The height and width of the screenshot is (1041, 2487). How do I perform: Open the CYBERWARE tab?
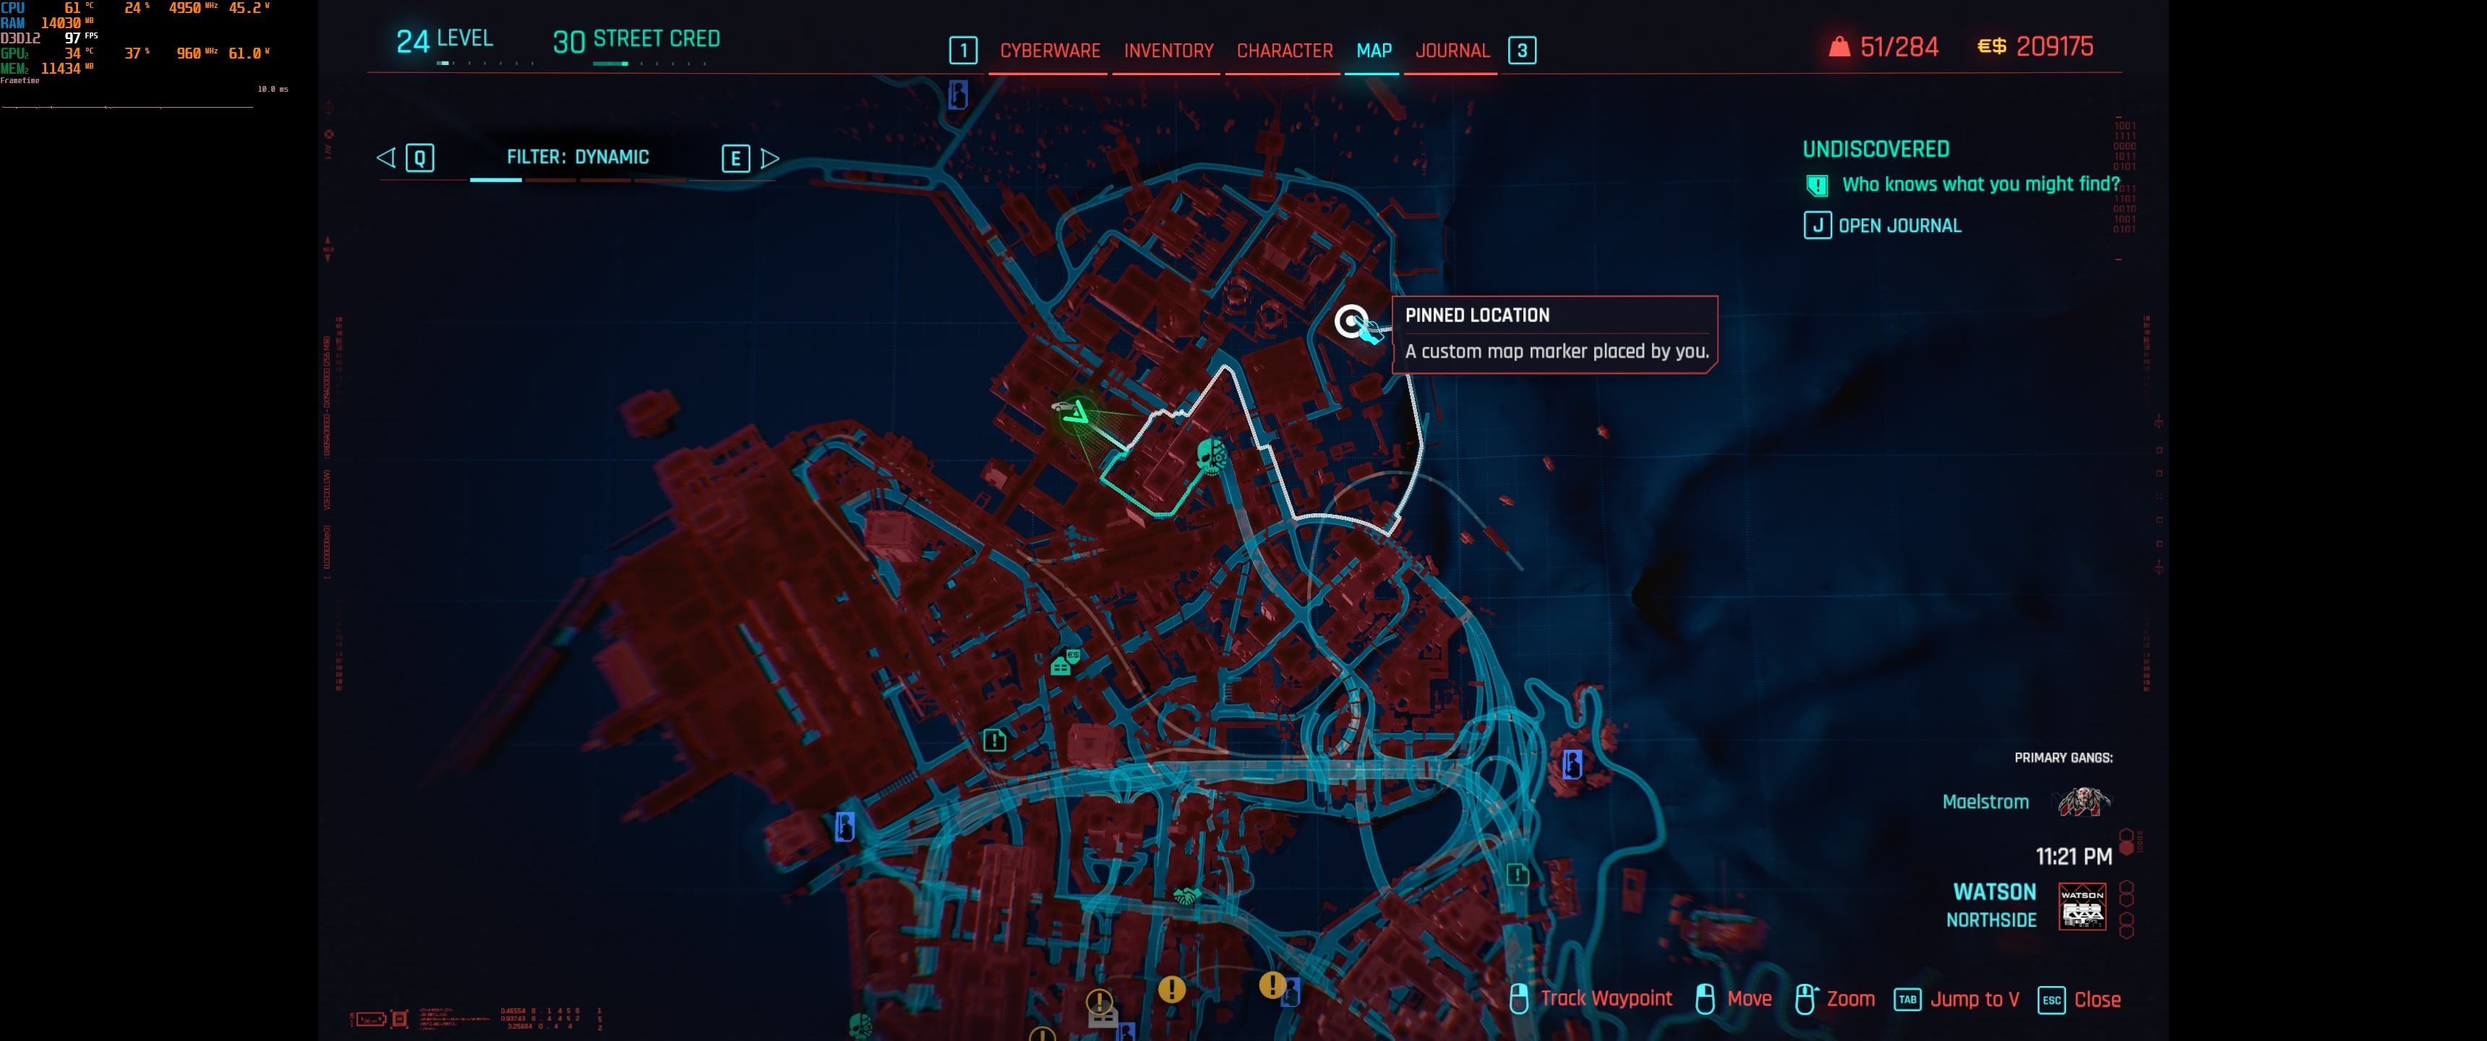point(1050,50)
